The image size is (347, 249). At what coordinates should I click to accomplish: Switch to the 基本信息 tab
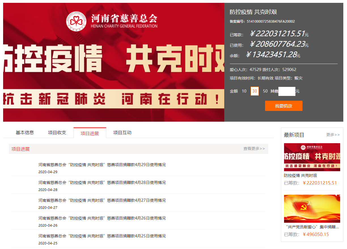click(x=25, y=132)
